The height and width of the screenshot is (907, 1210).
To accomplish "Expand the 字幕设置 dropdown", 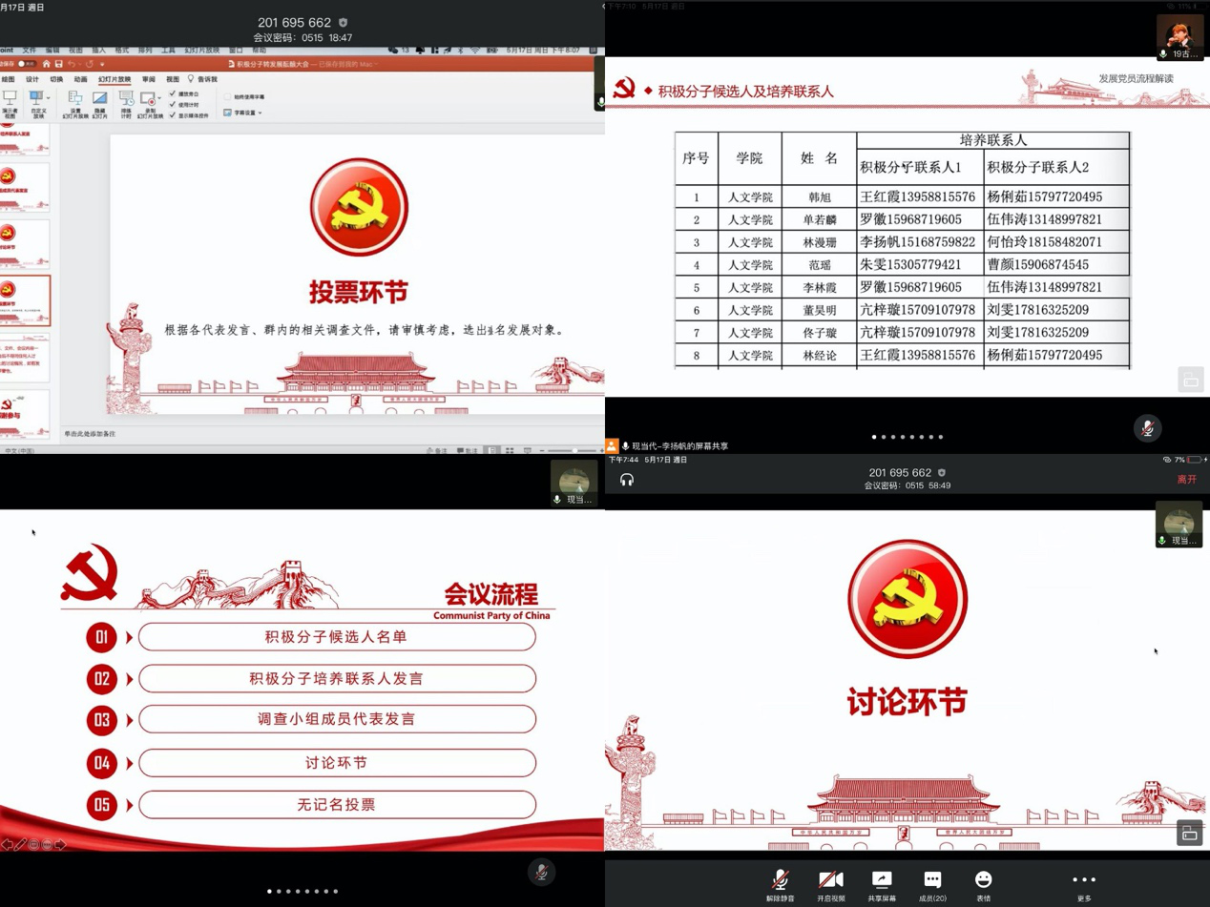I will click(260, 113).
